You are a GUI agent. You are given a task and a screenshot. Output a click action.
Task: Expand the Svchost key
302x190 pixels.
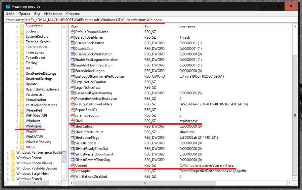[x=17, y=31]
